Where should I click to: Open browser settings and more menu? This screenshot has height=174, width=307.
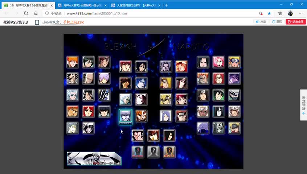[301, 13]
